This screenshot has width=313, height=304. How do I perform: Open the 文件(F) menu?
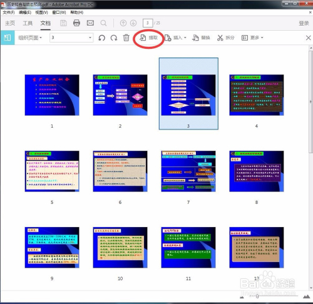9,13
